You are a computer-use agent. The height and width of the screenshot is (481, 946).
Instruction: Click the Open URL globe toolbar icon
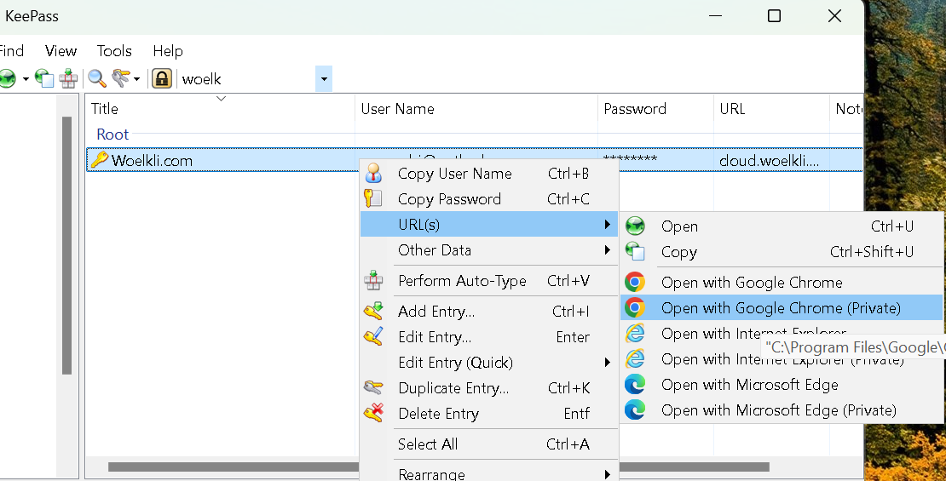pos(7,78)
